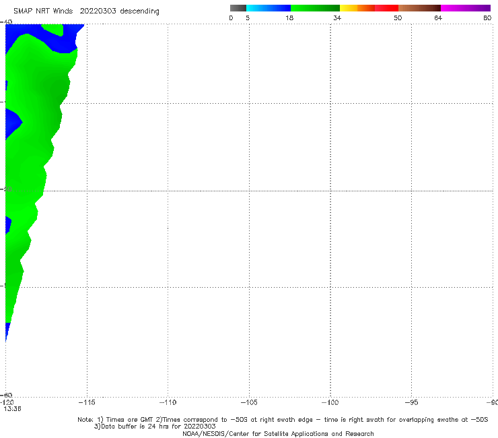This screenshot has height=438, width=498.
Task: Click the color bar label '18'
Action: click(x=289, y=18)
